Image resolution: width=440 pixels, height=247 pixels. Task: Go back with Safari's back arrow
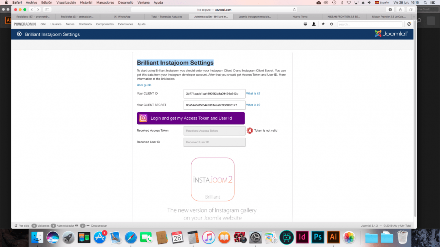[x=32, y=10]
